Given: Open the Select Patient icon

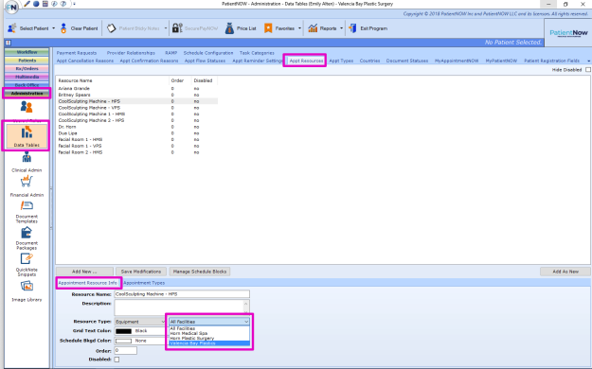Looking at the screenshot, I should point(12,28).
